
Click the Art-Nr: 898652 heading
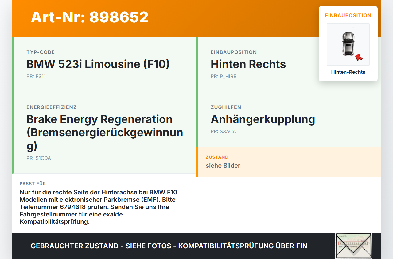coord(90,17)
